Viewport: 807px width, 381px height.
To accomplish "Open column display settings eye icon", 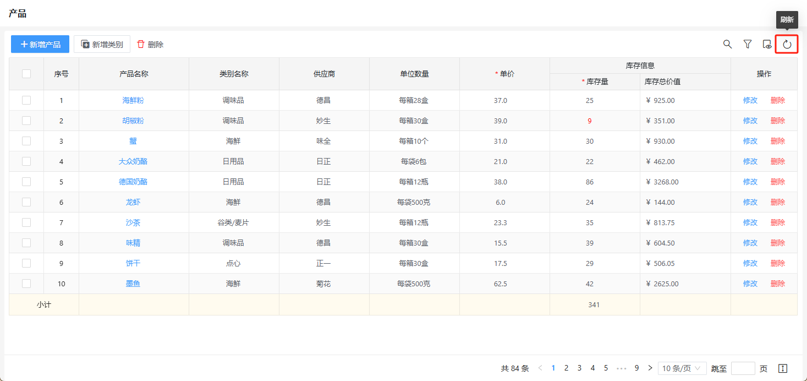I will (767, 44).
